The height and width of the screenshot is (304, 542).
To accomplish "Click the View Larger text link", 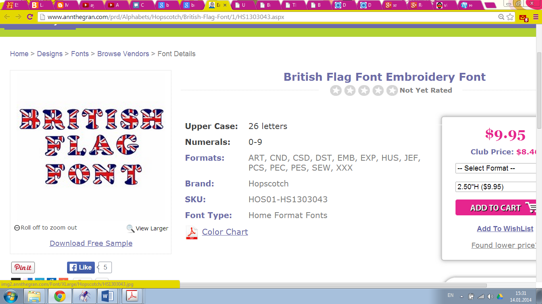I will 152,228.
